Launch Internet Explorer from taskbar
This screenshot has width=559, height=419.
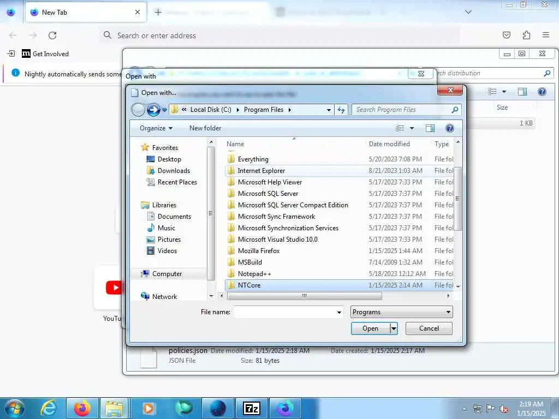pos(49,408)
